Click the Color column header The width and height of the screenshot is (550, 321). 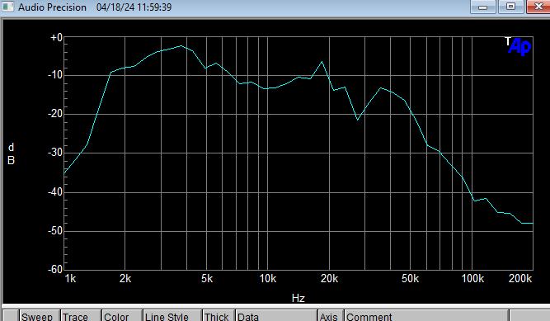tap(122, 316)
